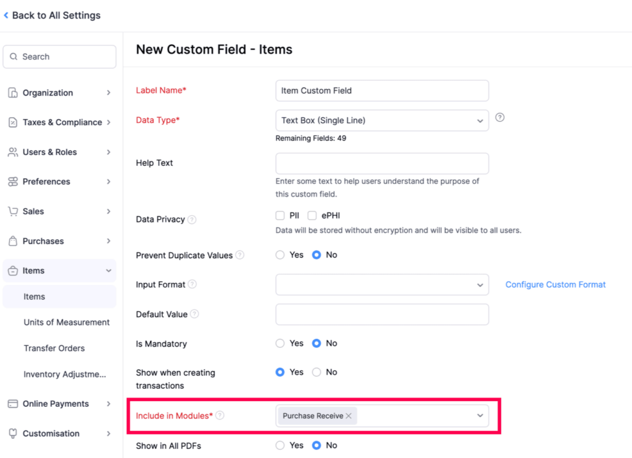This screenshot has height=458, width=632.
Task: Open the Data Type dropdown
Action: coord(382,121)
